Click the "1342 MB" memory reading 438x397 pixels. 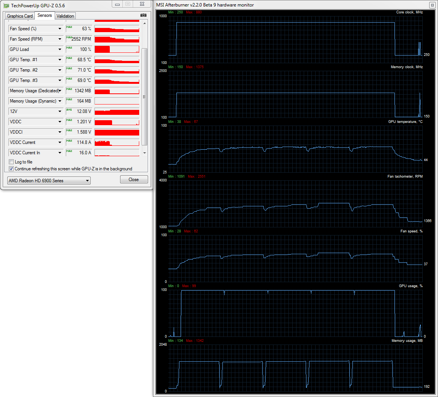pos(83,91)
